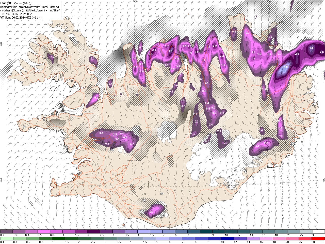The image size is (325, 244).
Task: Click the 'slydda/snjókoma' snow legend description line
Action: click(x=30, y=10)
